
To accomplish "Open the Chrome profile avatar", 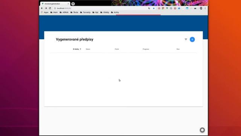I will tap(201, 8).
